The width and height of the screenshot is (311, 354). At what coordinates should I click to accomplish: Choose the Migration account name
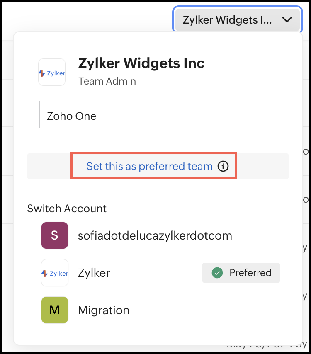click(x=104, y=310)
